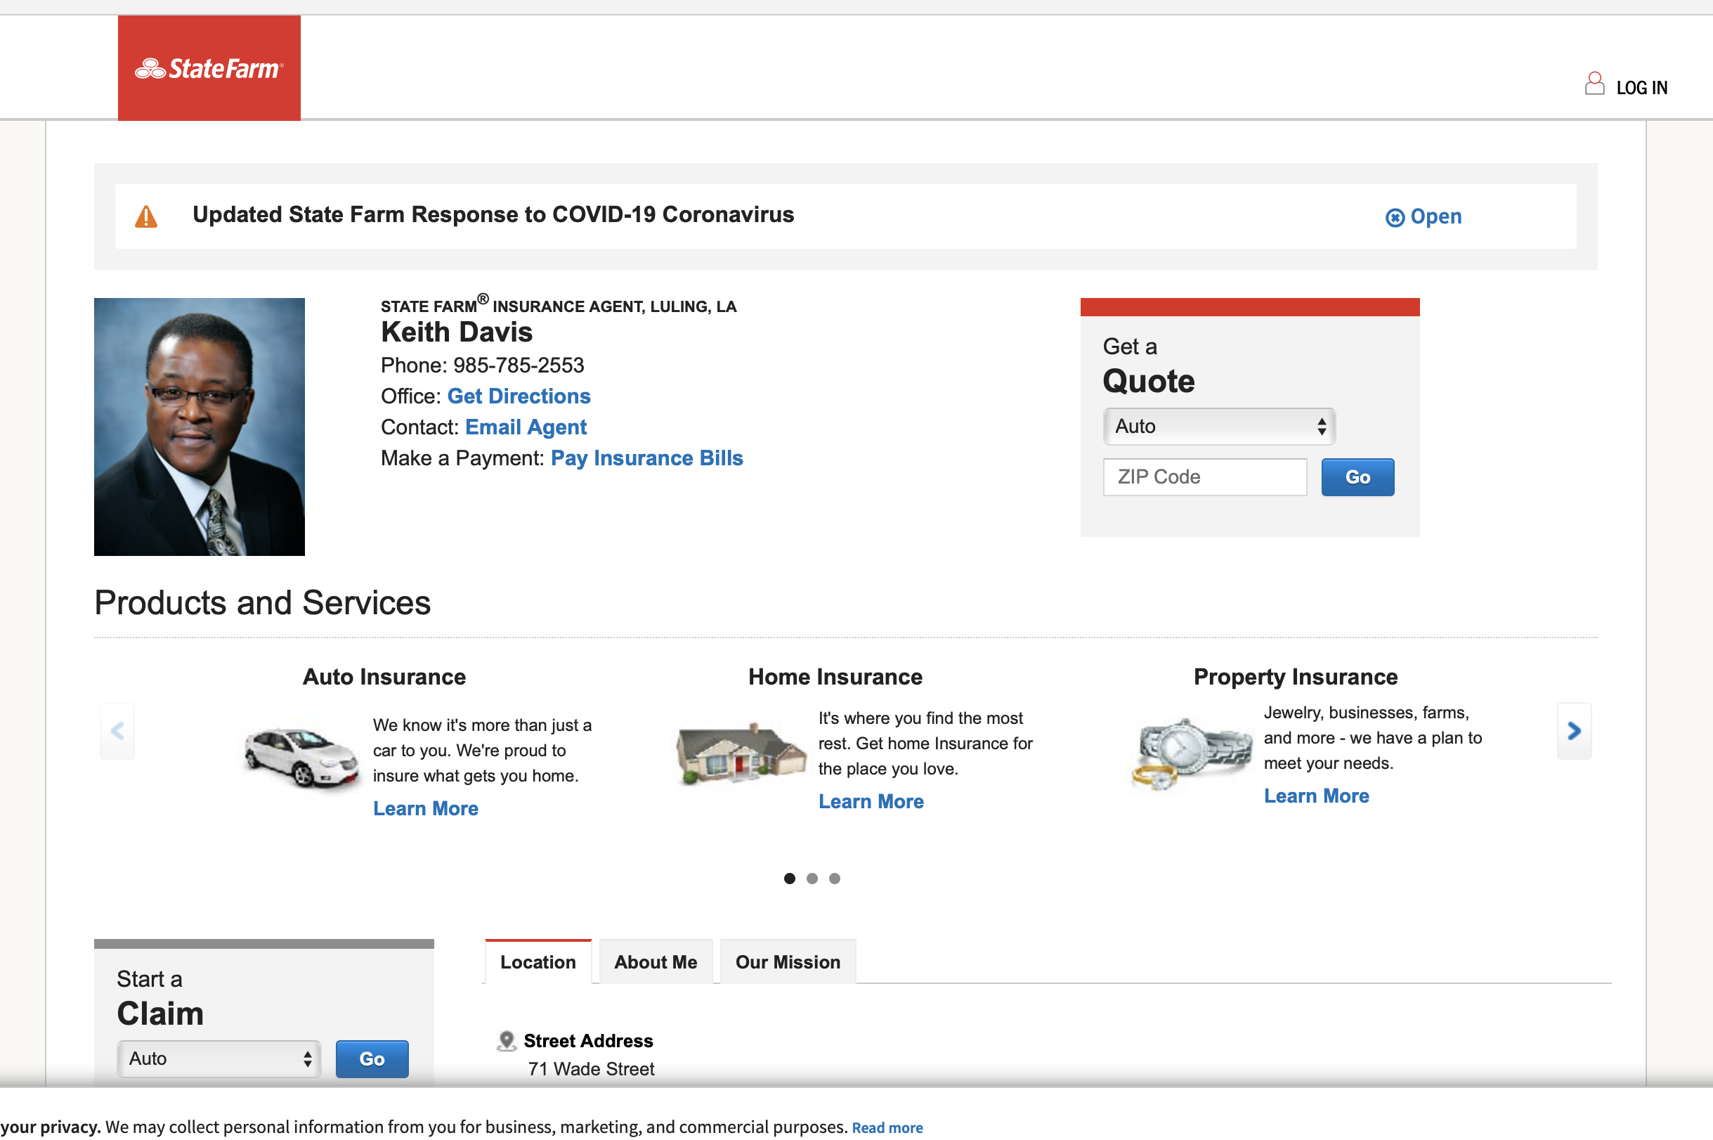
Task: Click the orange COVID-19 warning triangle icon
Action: [146, 216]
